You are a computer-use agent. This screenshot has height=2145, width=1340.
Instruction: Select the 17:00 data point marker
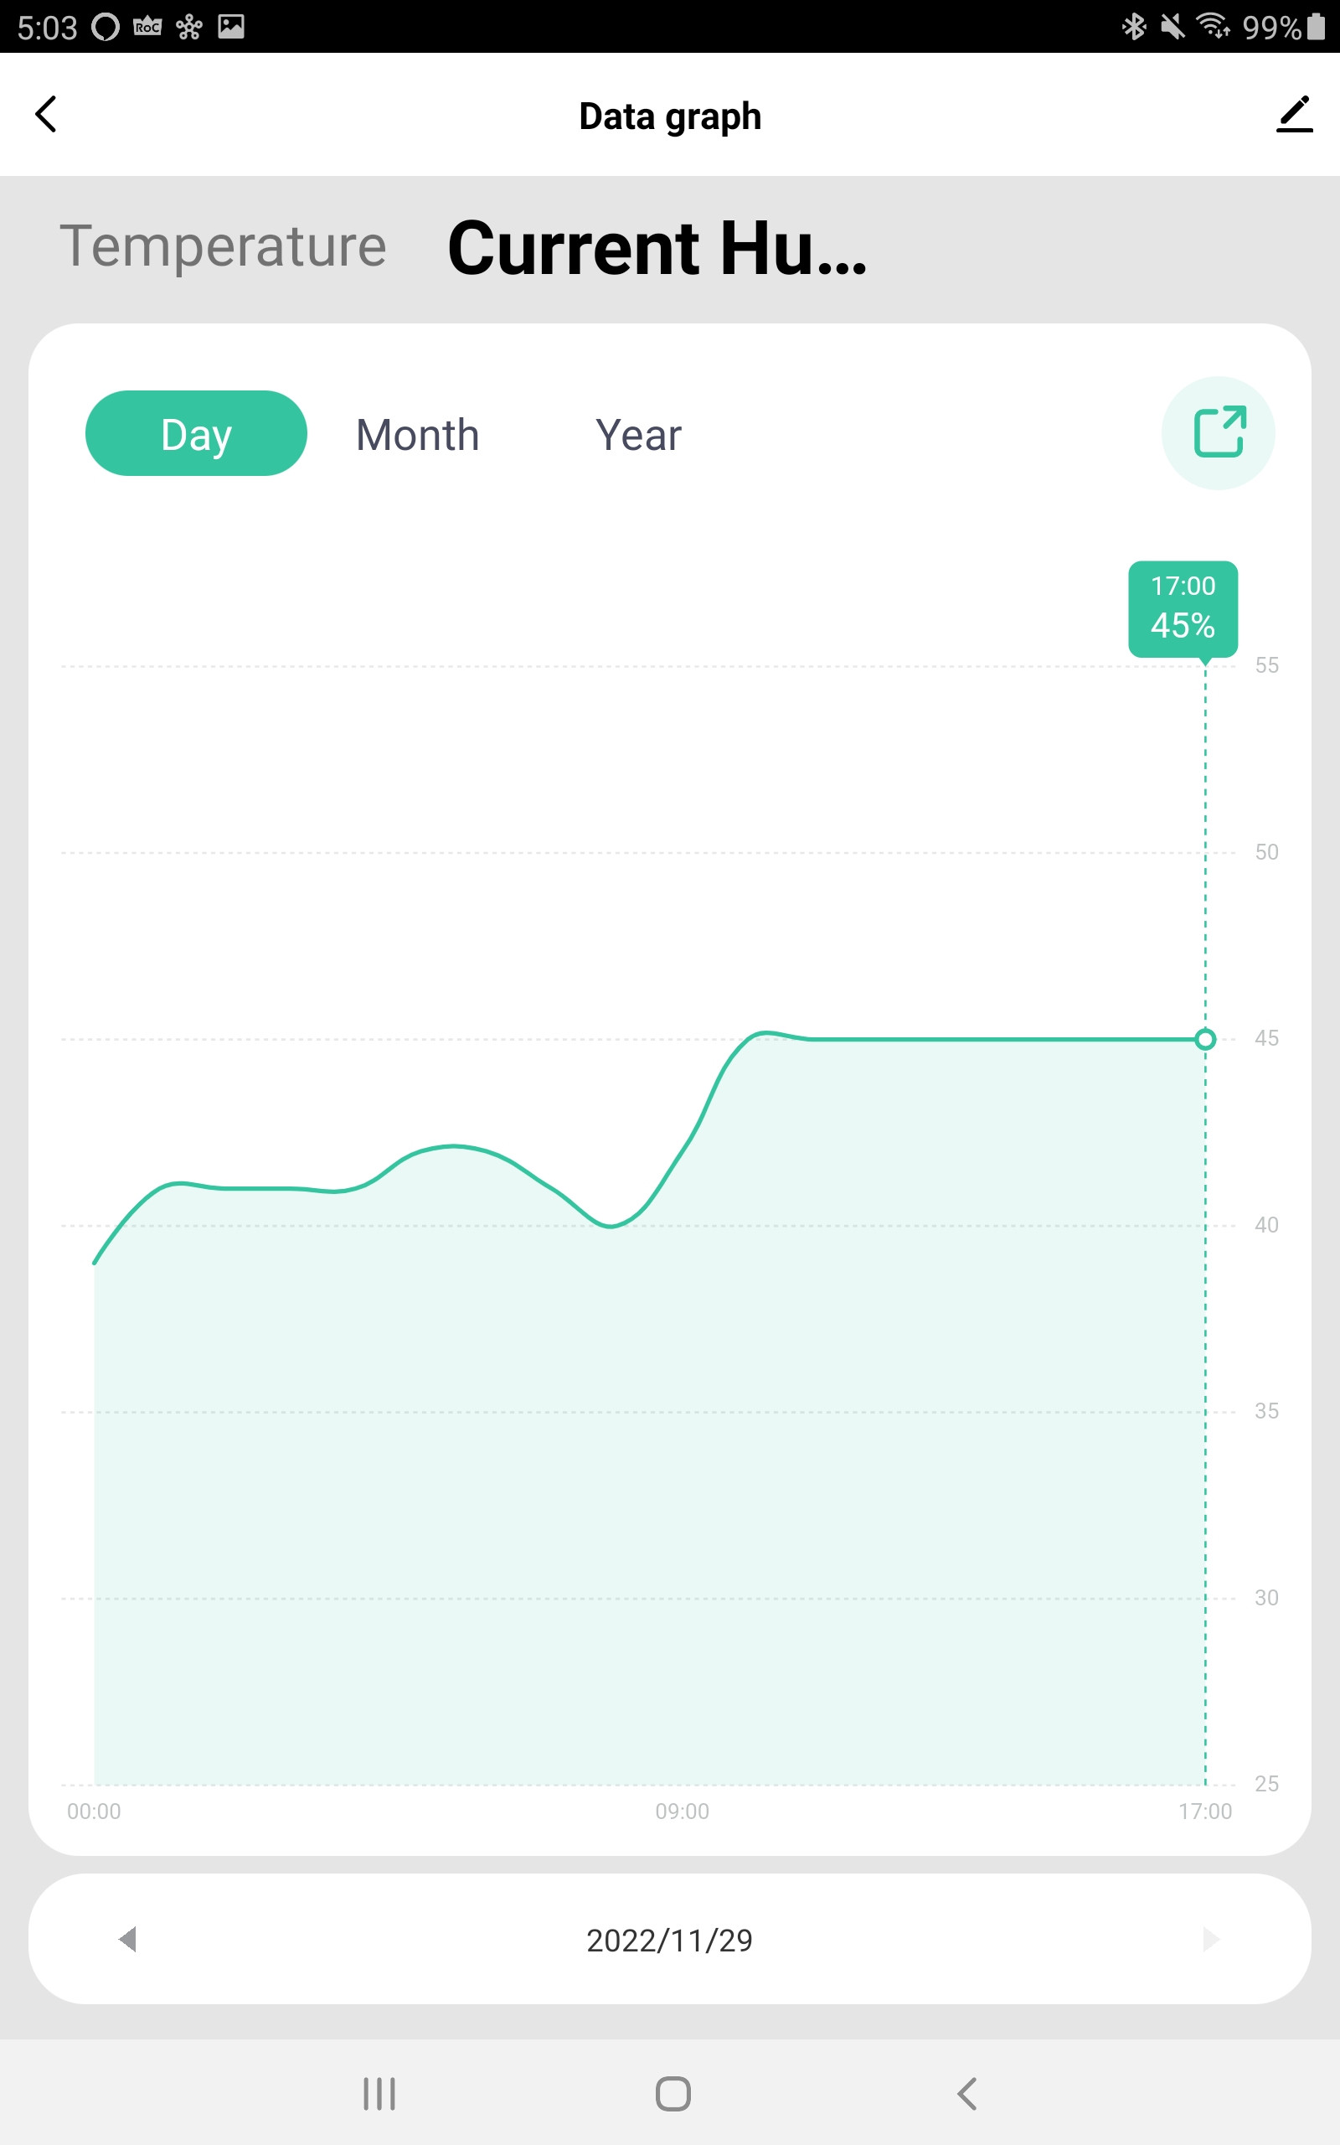point(1205,1039)
